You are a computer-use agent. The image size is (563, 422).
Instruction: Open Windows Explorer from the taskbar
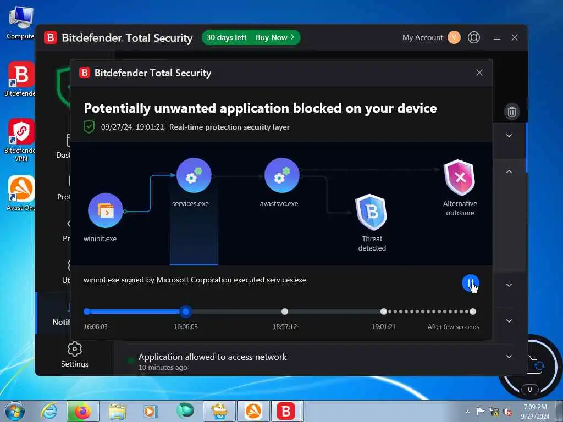tap(117, 411)
